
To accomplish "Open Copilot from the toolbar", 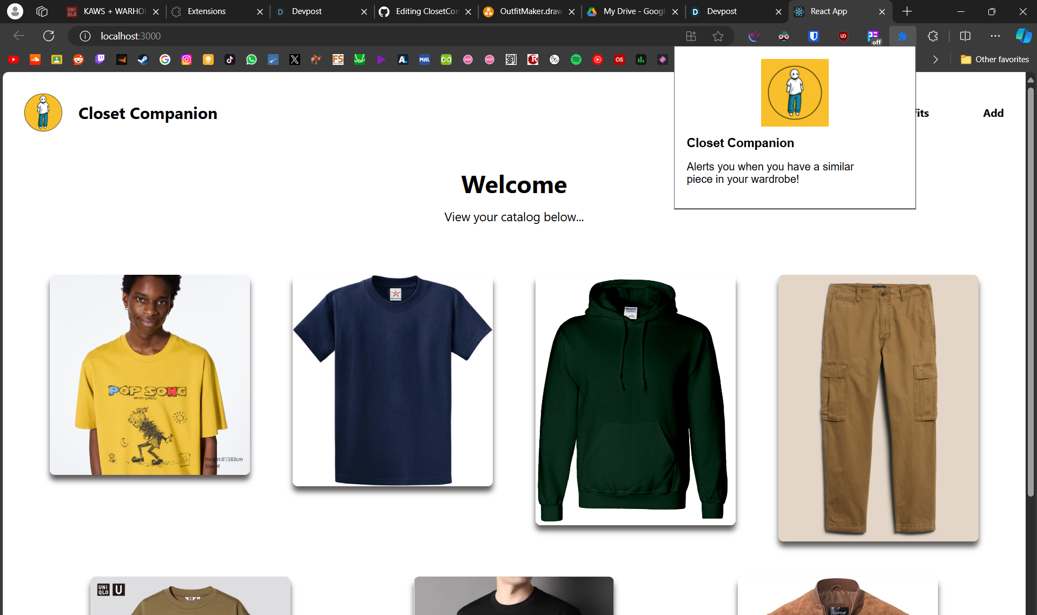I will point(1023,36).
